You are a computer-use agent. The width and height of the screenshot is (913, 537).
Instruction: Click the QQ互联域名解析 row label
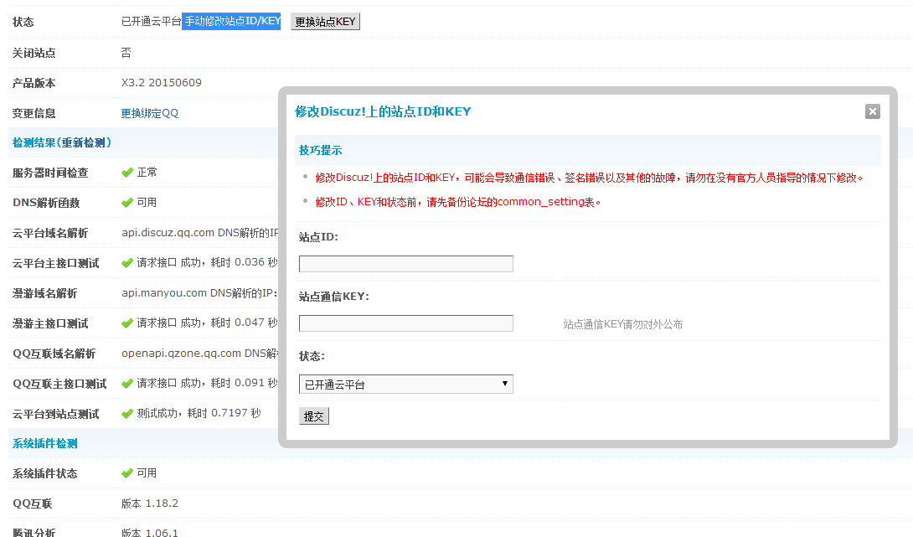point(54,354)
